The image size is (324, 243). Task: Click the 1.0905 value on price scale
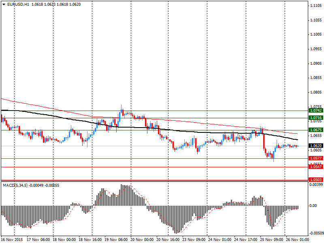(315, 64)
